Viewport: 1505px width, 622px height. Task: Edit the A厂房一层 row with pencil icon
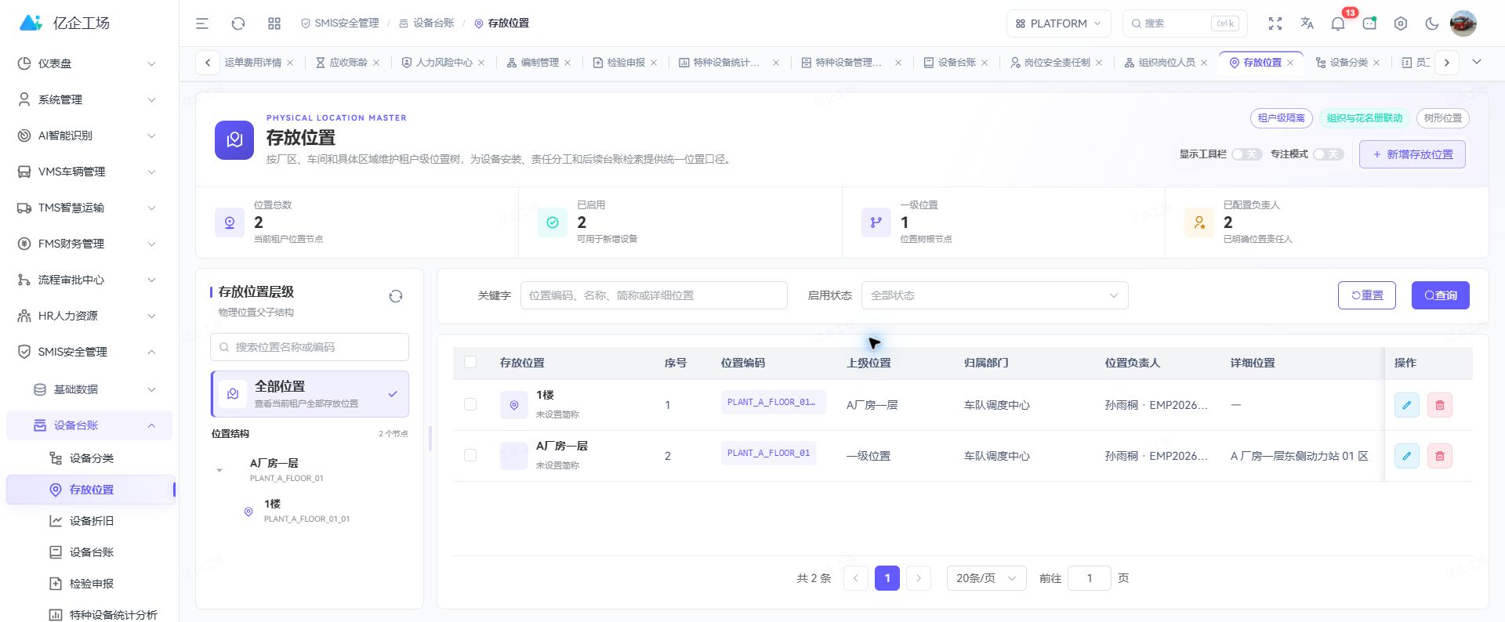coord(1407,456)
